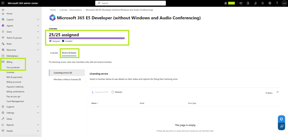The image size is (288, 137).
Task: Expand the Reports menu chevron
Action: (x=38, y=125)
